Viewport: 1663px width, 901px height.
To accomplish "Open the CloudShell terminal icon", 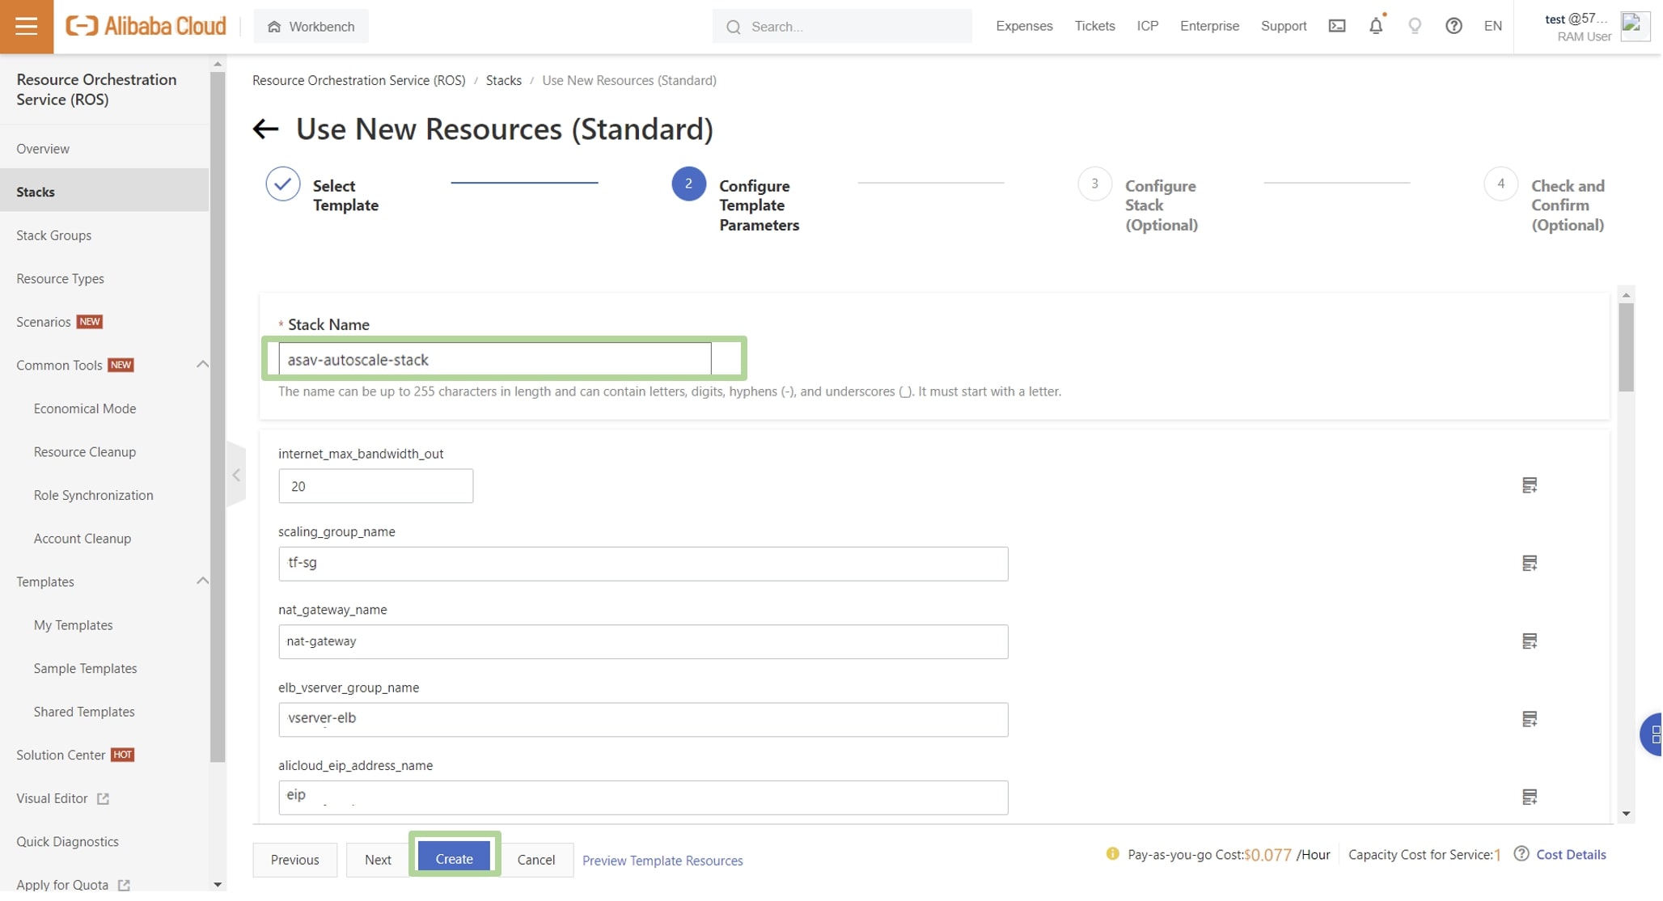I will point(1336,26).
